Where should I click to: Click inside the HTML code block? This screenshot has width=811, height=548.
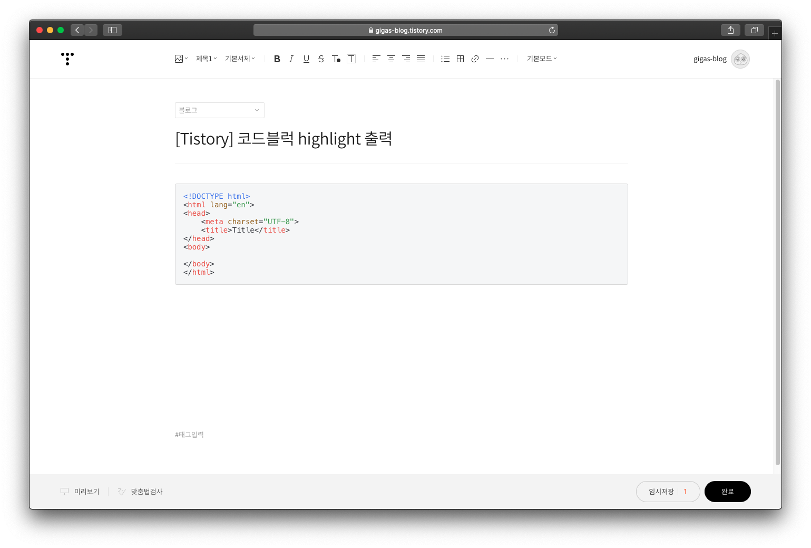tap(401, 234)
